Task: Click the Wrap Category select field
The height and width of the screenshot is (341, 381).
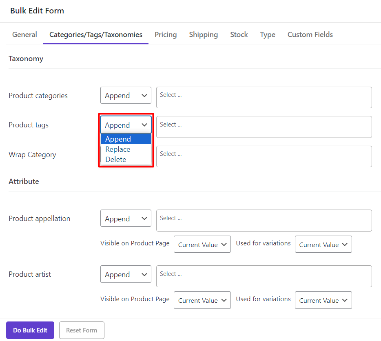Action: tap(264, 156)
